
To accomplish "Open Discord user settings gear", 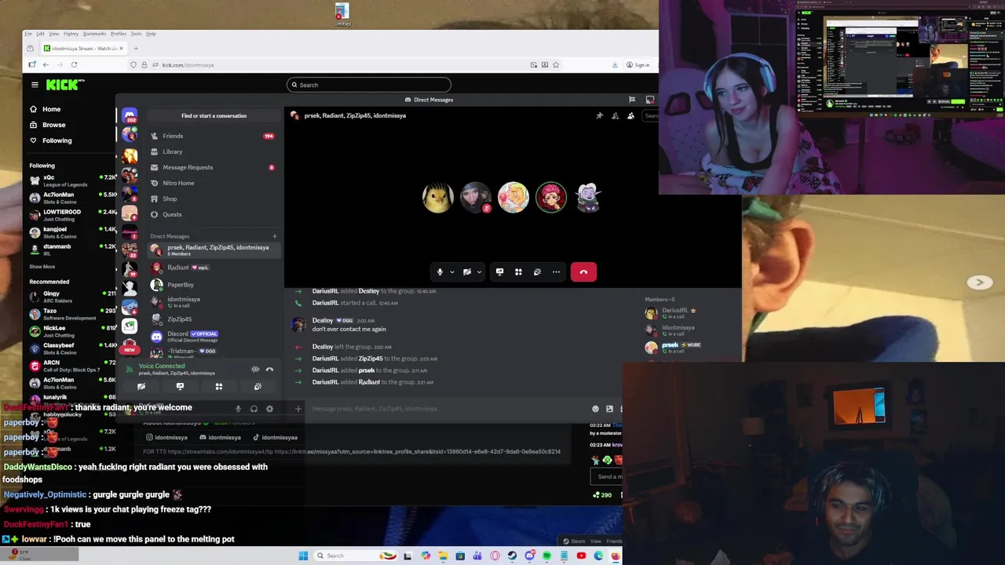I will [x=269, y=409].
